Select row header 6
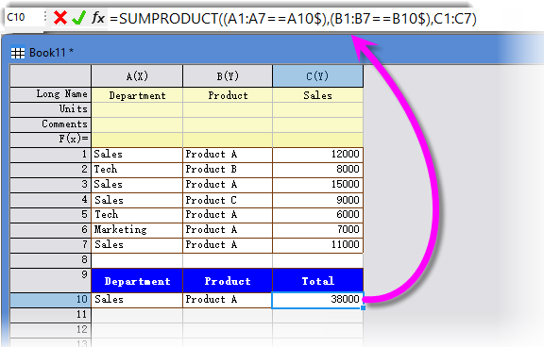 coord(51,230)
